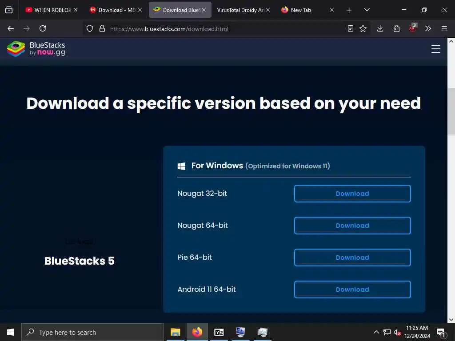Open the taskbar clock and date
Screen dimensions: 455x341
tap(417, 332)
